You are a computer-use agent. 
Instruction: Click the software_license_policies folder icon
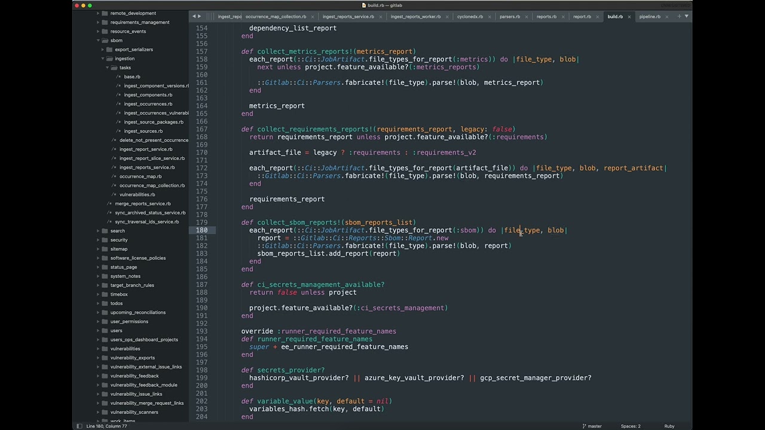click(105, 258)
